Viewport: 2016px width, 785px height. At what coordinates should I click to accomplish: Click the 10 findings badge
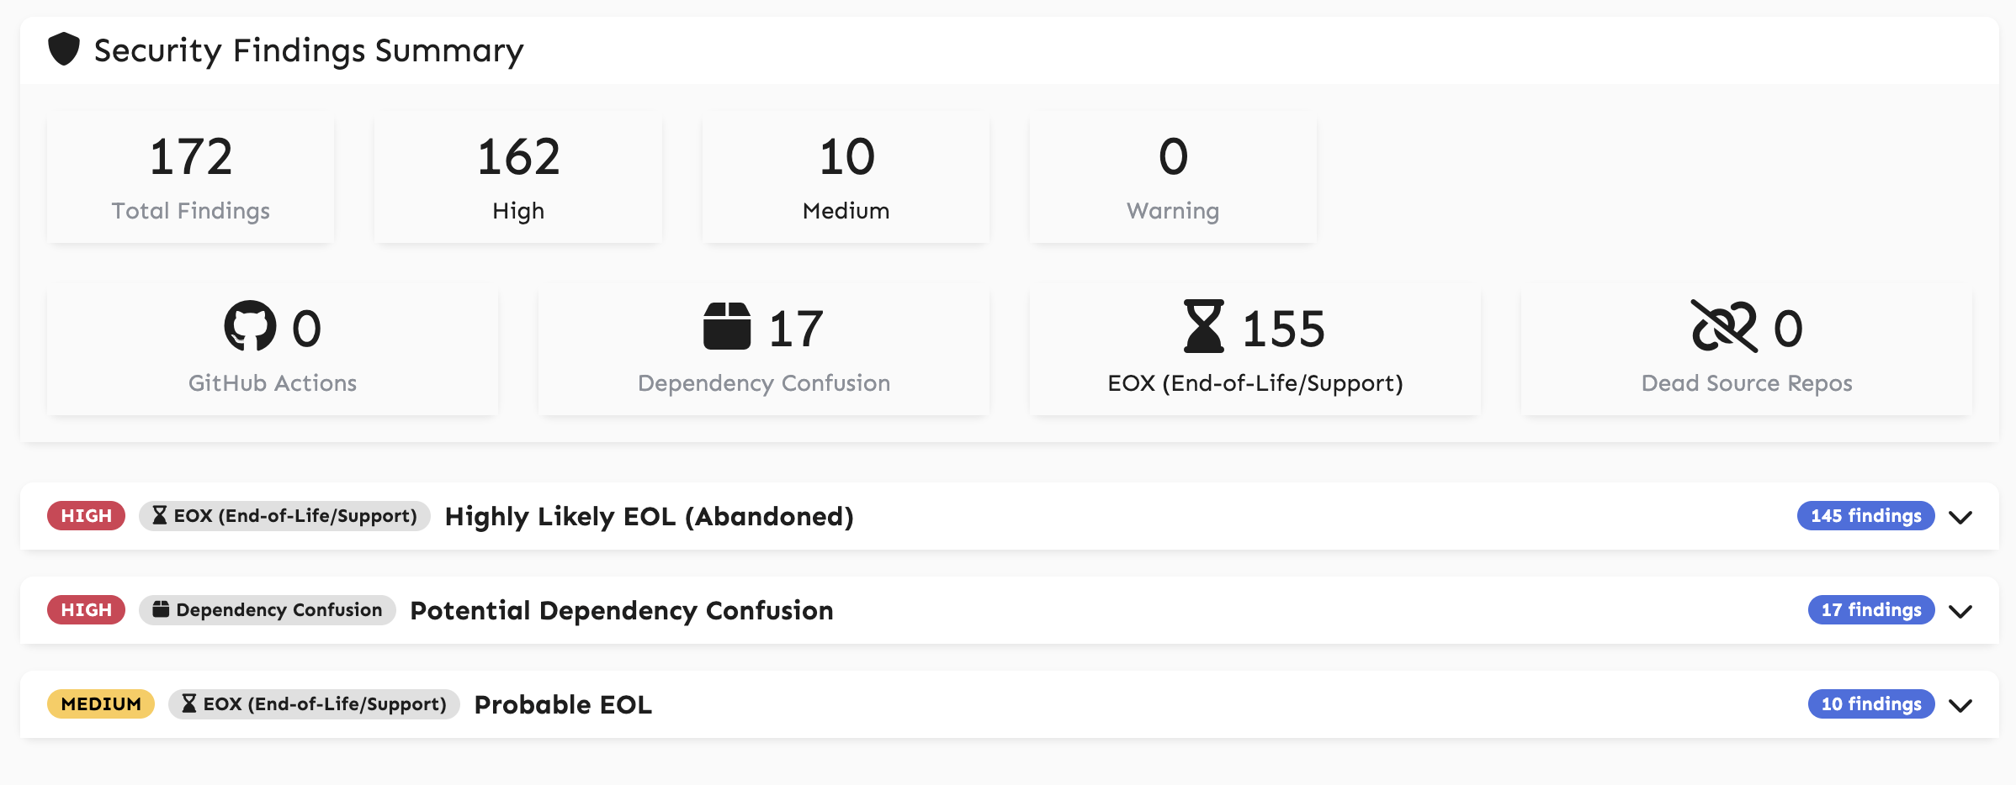pyautogui.click(x=1870, y=704)
